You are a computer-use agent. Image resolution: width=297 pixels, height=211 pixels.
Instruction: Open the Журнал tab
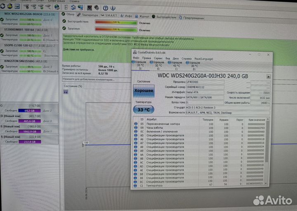pos(142,17)
